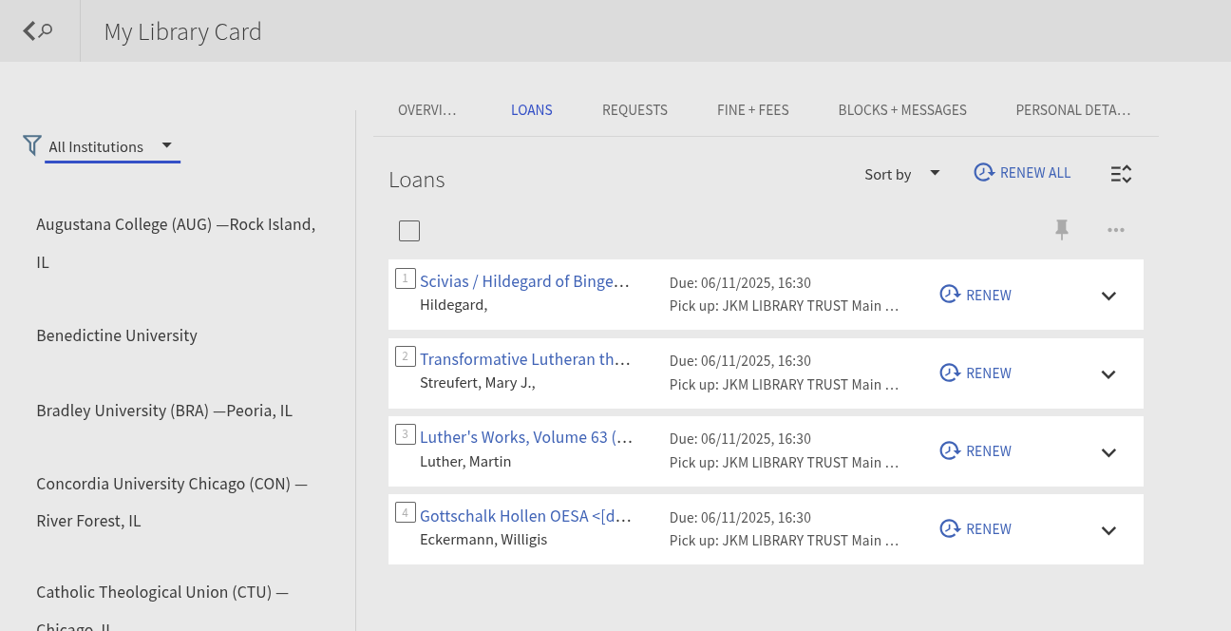The width and height of the screenshot is (1231, 631).
Task: Open the Transformative Lutheran theologies record
Action: coord(525,359)
